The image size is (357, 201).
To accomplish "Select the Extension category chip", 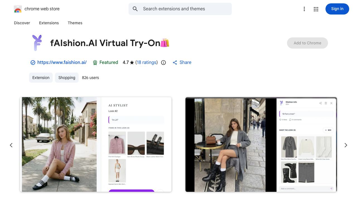I will click(41, 78).
